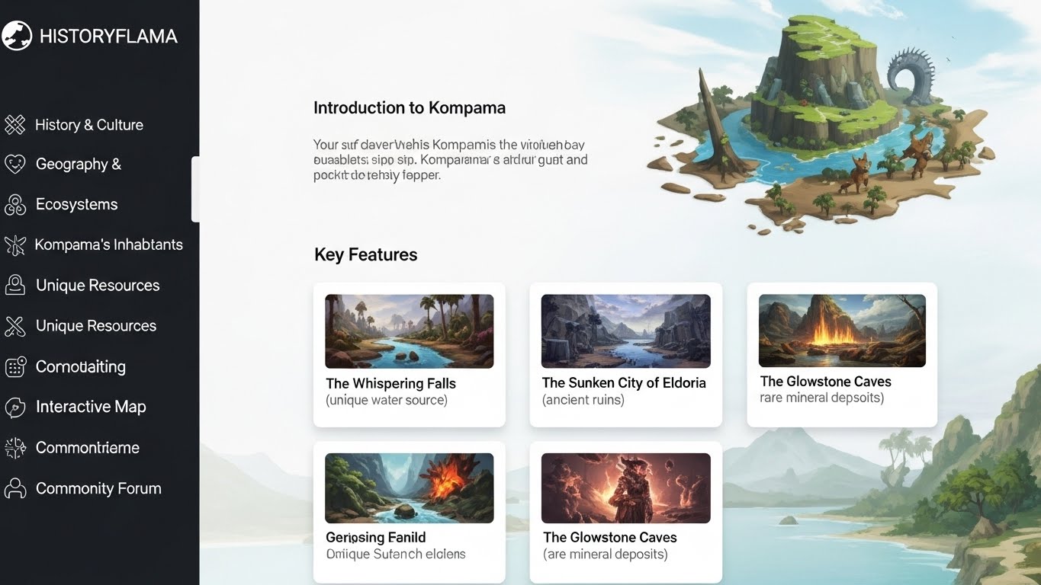Select the Interactive Map menu entry
This screenshot has width=1041, height=585.
point(91,407)
